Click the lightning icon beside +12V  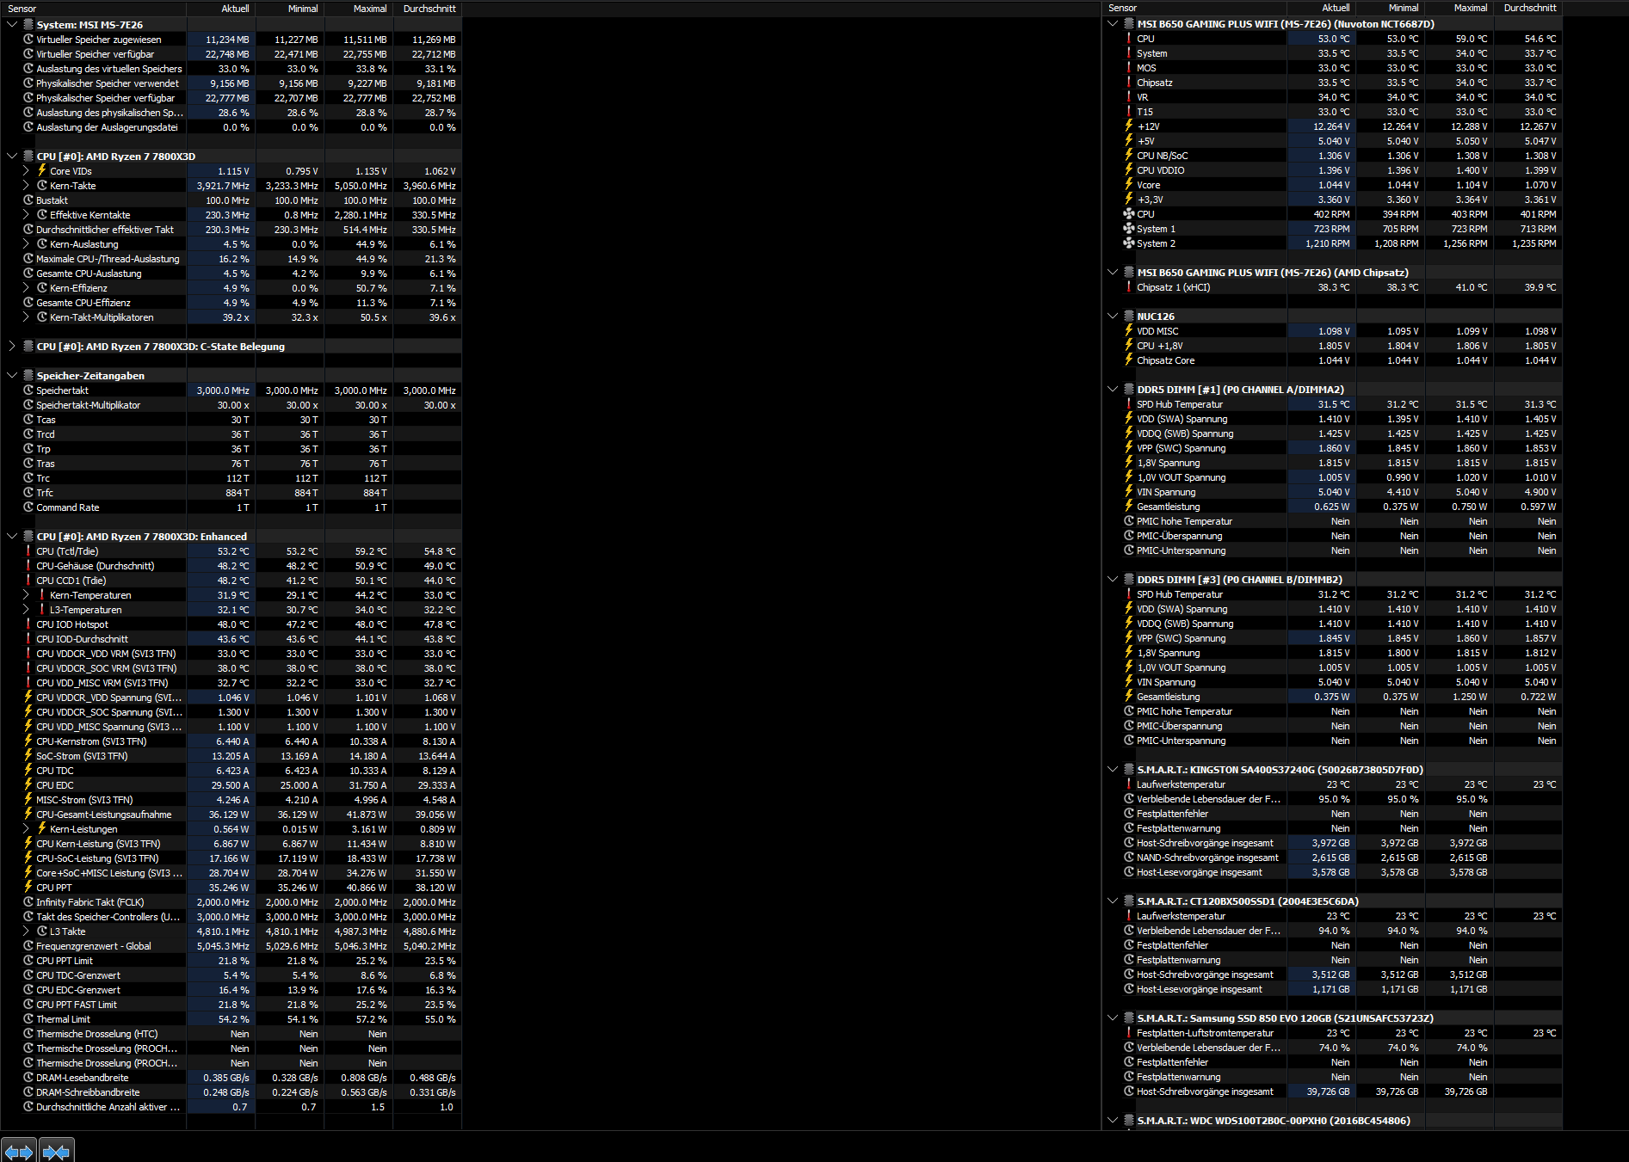point(1129,126)
